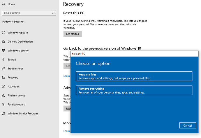Click the Recovery sidebar icon
This screenshot has height=138, width=201.
3,77
